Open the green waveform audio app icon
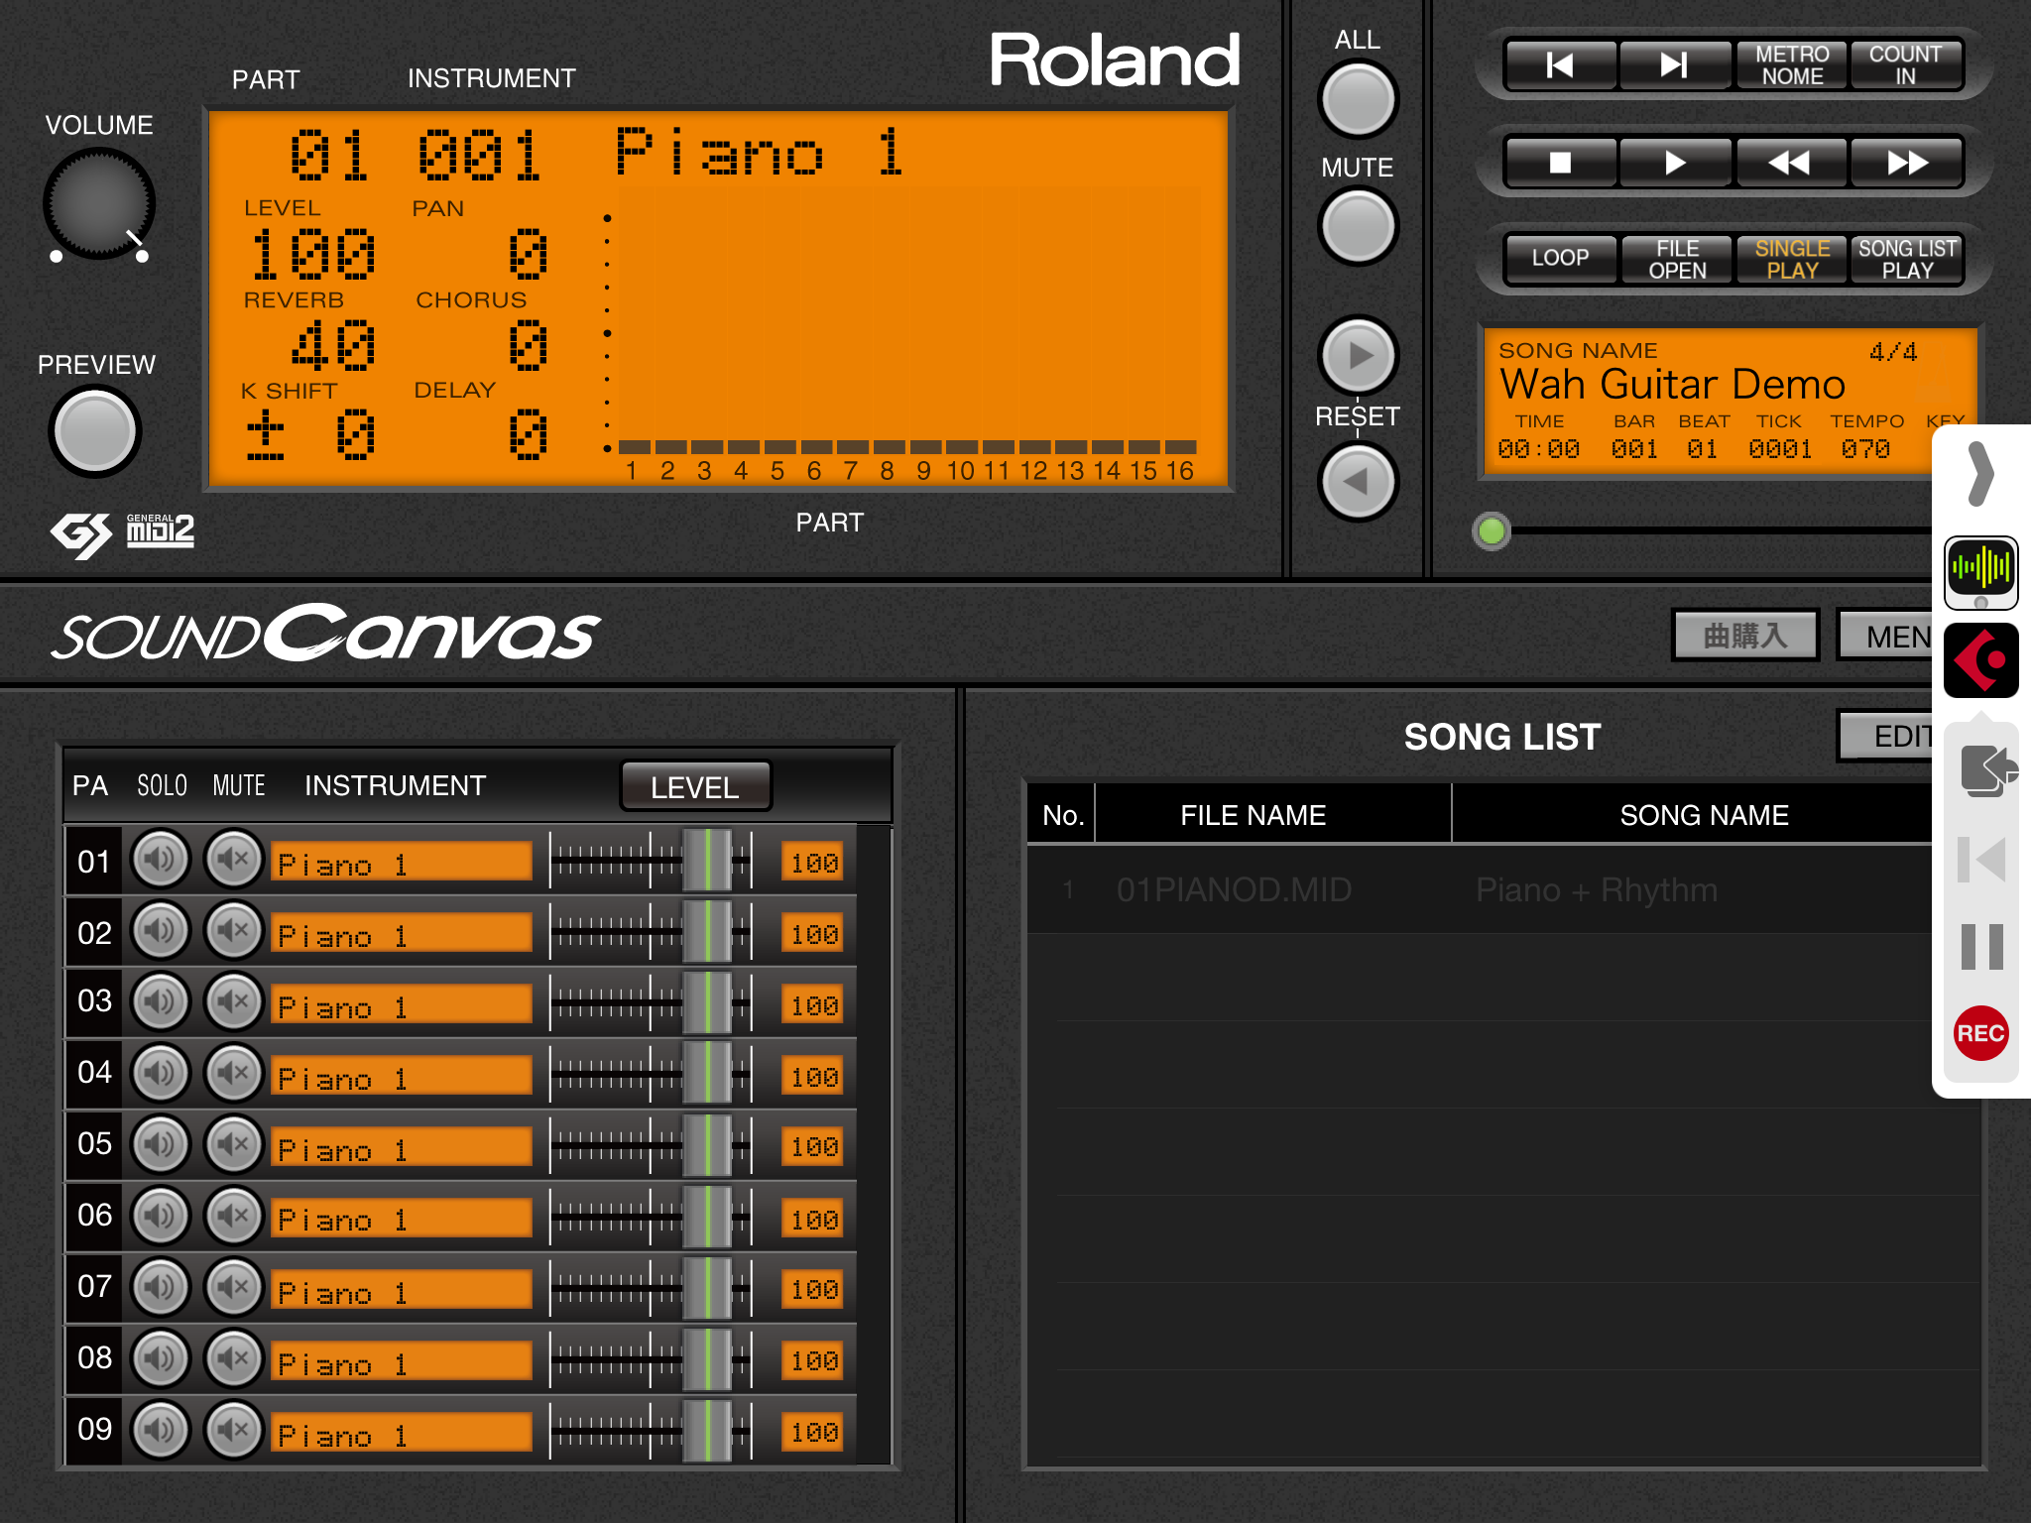 1980,572
